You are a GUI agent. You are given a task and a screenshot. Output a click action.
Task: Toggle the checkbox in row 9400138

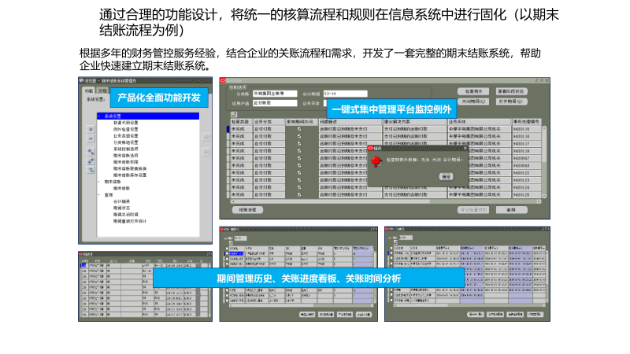click(x=299, y=151)
